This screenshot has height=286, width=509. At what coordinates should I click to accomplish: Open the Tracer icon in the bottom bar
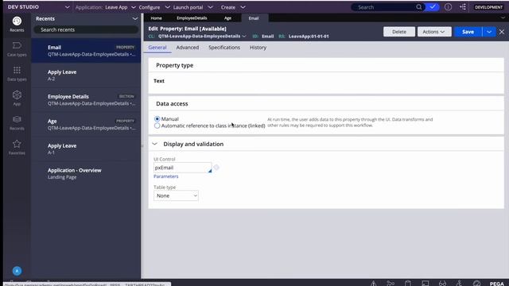(x=390, y=283)
